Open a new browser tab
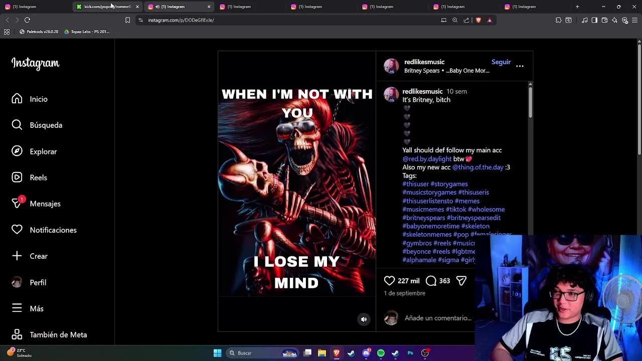The height and width of the screenshot is (361, 642). click(577, 7)
